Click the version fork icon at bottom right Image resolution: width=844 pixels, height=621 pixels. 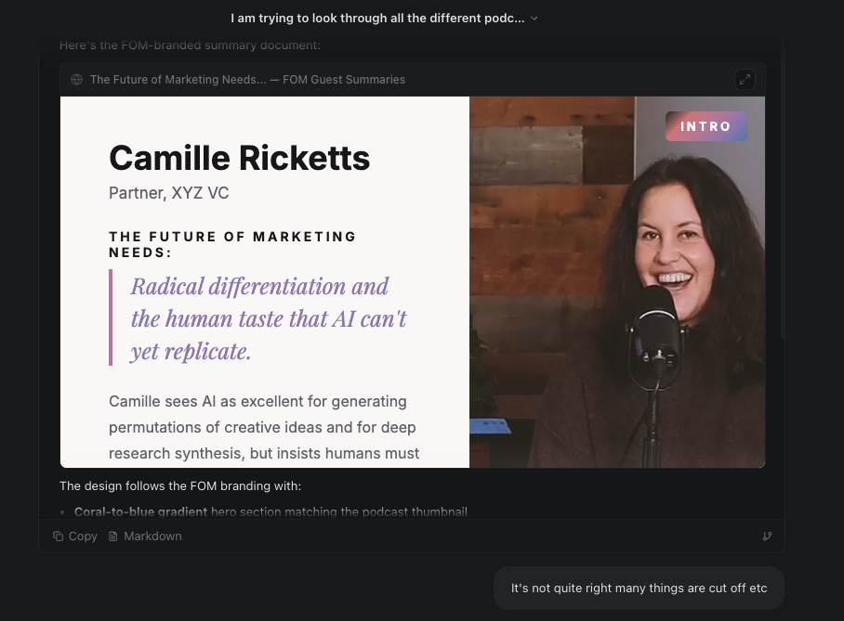[767, 536]
